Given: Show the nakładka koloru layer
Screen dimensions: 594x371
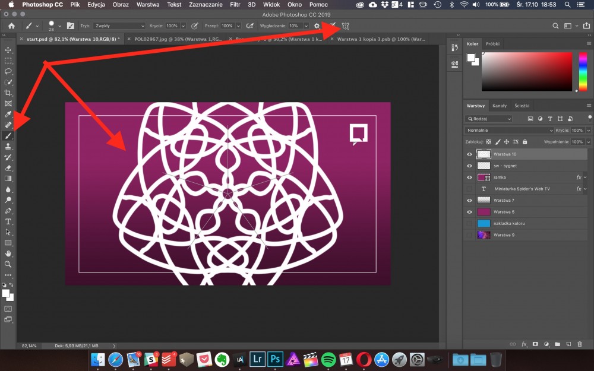Looking at the screenshot, I should point(469,223).
